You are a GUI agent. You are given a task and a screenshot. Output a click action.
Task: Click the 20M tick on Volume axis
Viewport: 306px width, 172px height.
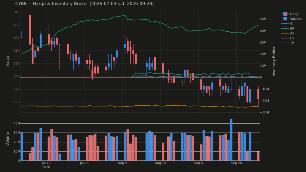[17, 142]
